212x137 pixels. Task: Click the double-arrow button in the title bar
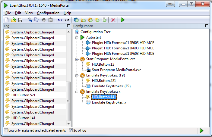click(x=170, y=4)
